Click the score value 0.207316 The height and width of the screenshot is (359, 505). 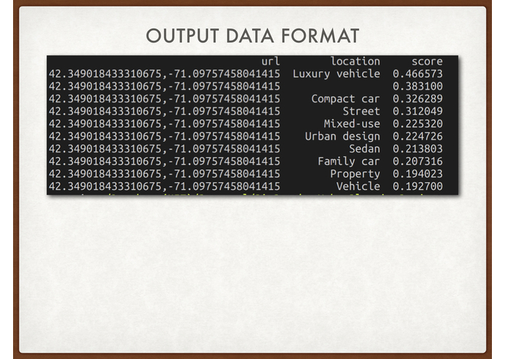click(x=418, y=161)
